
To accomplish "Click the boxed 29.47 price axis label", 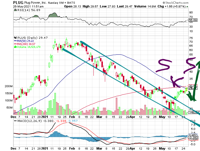I will coord(193,88).
